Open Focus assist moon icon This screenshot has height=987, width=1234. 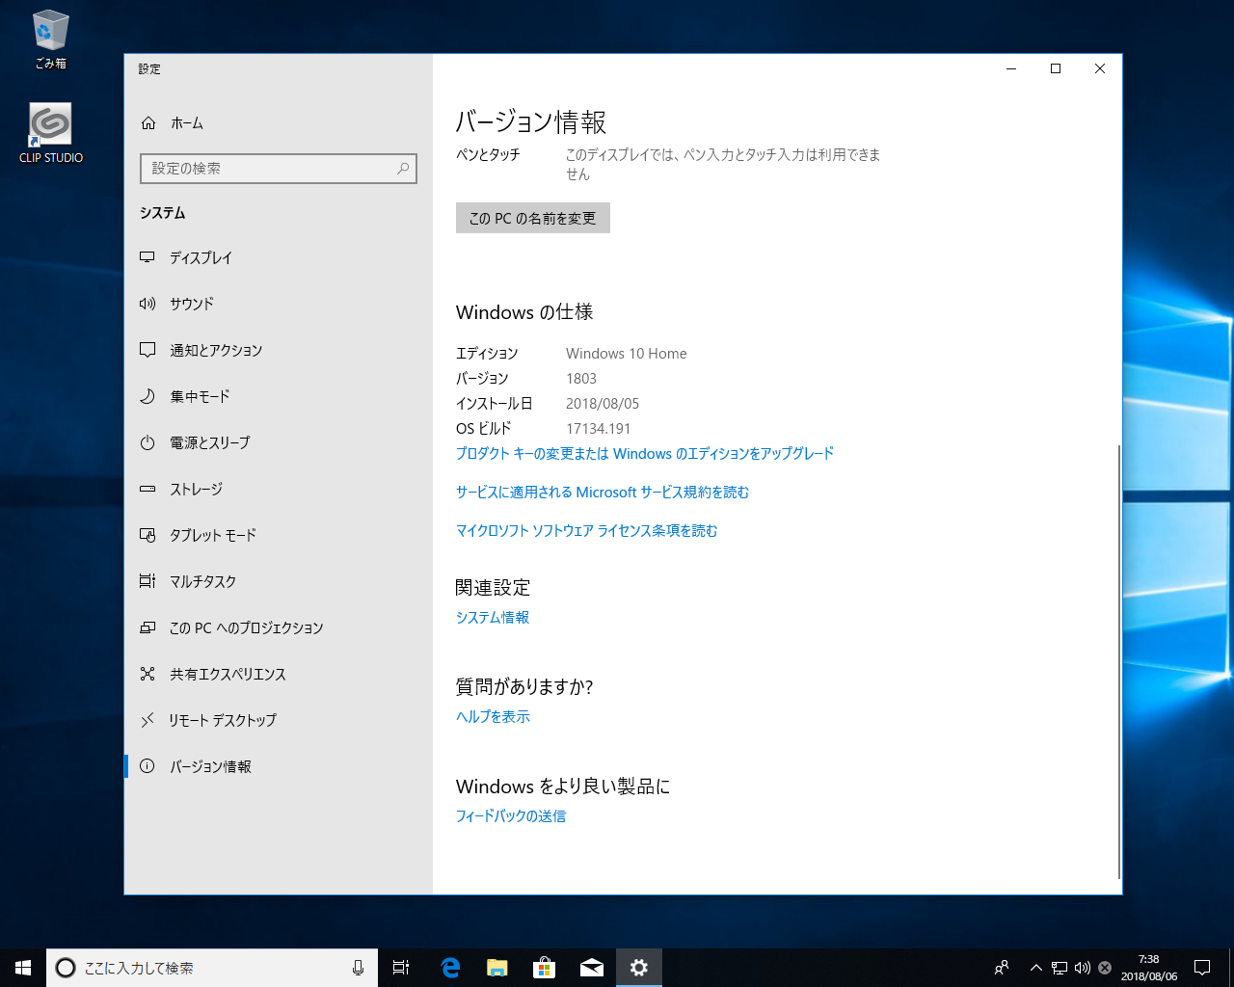click(x=148, y=396)
